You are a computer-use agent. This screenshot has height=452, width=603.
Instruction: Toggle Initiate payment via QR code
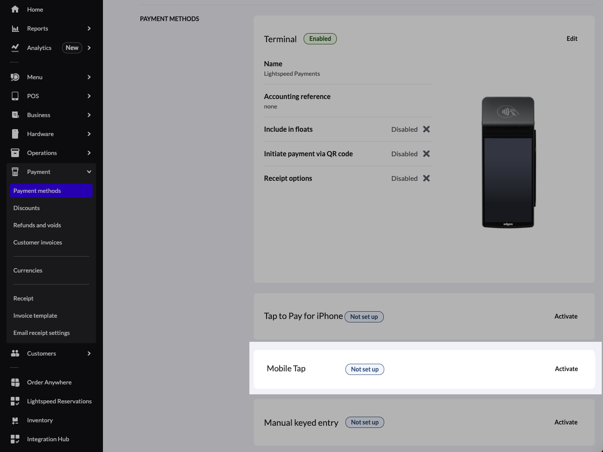coord(426,154)
